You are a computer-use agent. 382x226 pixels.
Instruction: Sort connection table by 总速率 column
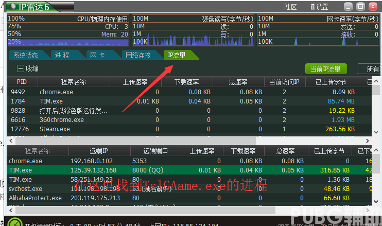(286, 151)
